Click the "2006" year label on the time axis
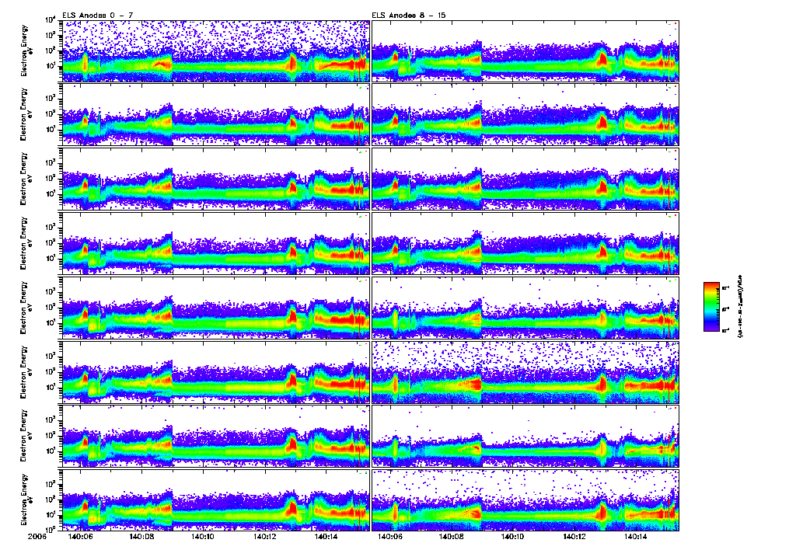Viewport: 796px width, 550px height. 37,537
